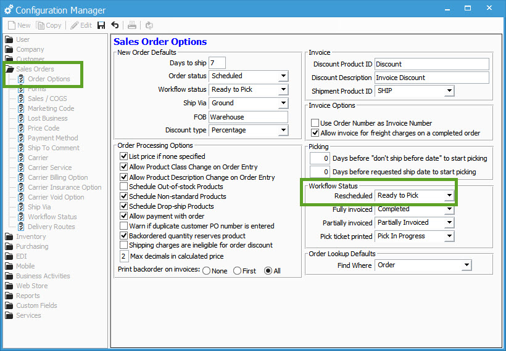
Task: Click the Copy toolbar button
Action: pyautogui.click(x=49, y=25)
